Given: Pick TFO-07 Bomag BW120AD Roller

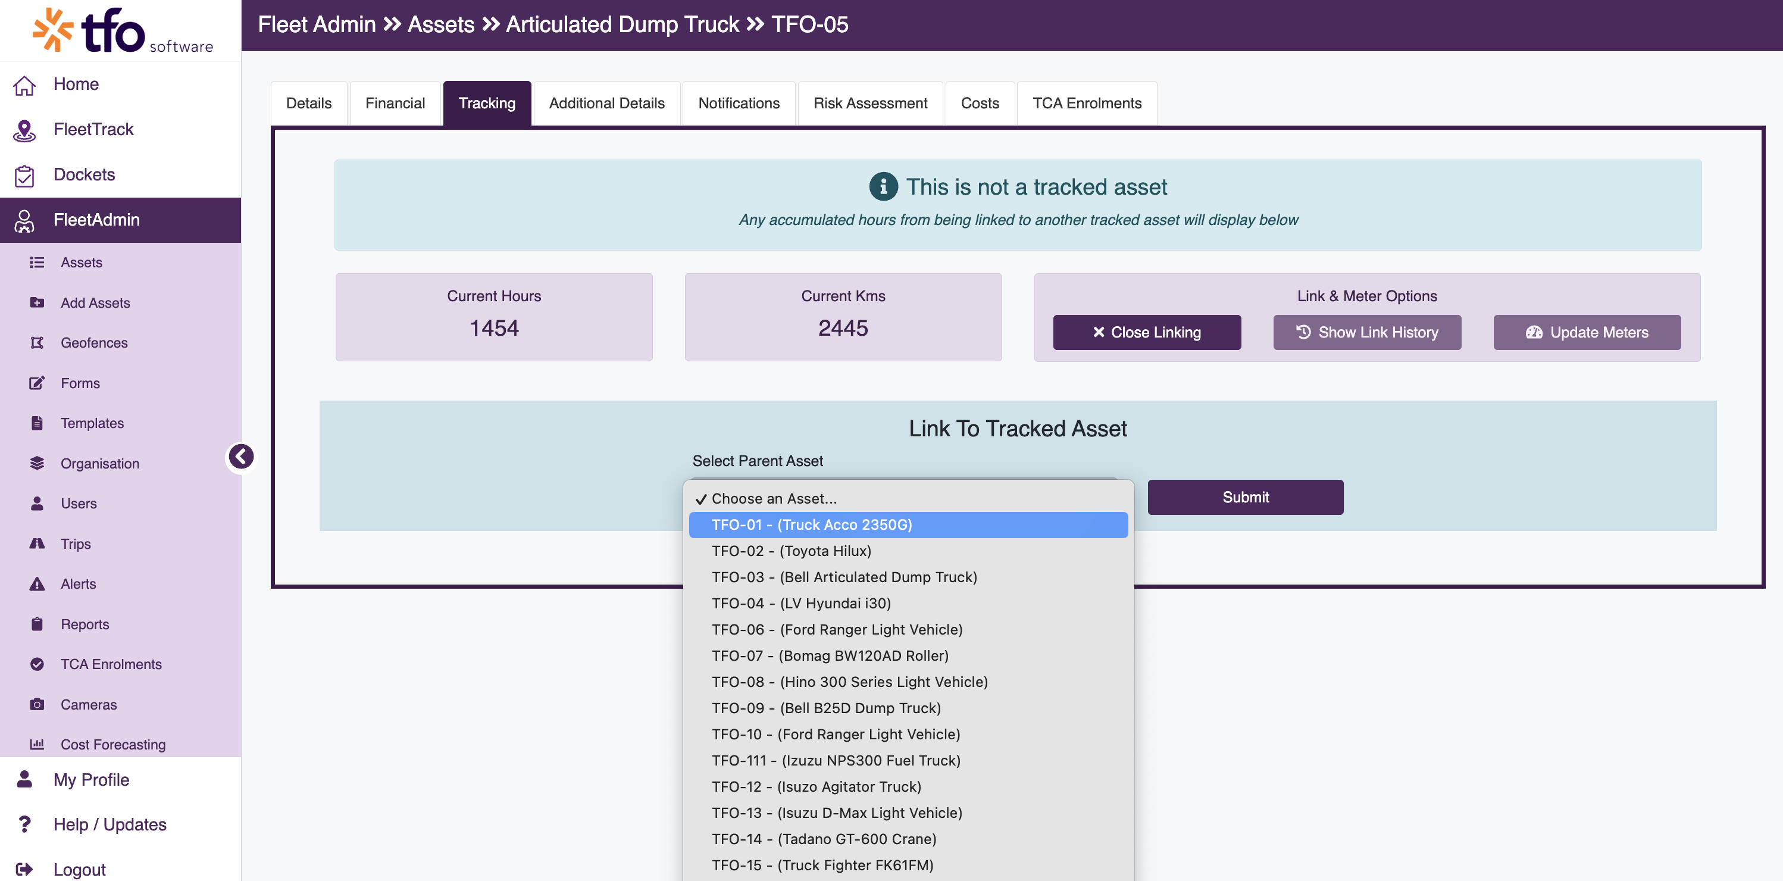Looking at the screenshot, I should pos(908,656).
